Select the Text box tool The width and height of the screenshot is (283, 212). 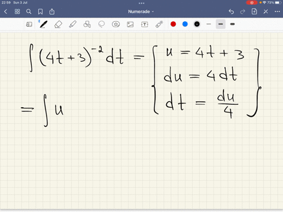pos(144,24)
